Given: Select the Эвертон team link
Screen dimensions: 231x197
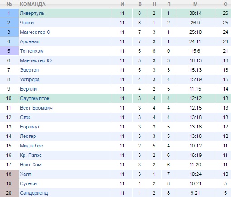Looking at the screenshot, I should pyautogui.click(x=29, y=70).
